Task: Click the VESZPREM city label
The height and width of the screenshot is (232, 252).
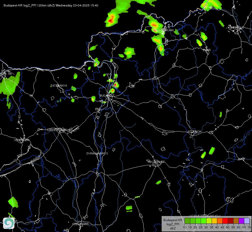Action: click(22, 140)
